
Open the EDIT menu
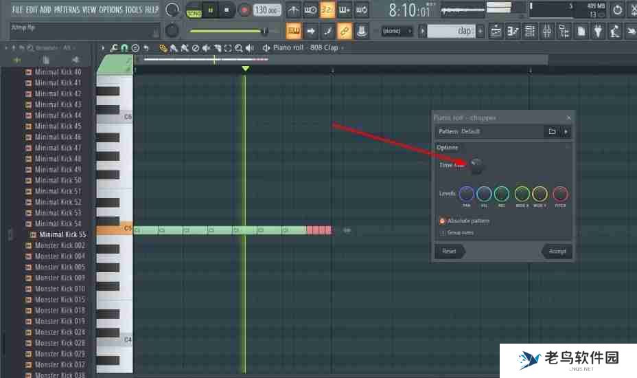tap(32, 10)
